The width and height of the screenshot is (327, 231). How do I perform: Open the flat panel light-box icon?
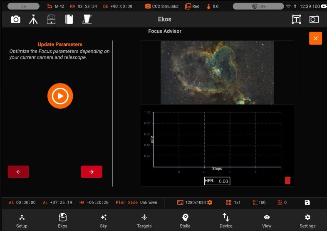(x=87, y=19)
